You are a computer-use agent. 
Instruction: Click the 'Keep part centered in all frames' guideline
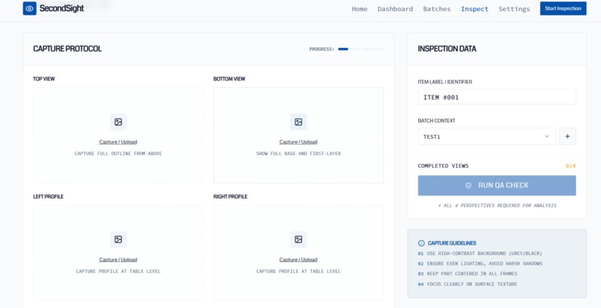point(472,274)
